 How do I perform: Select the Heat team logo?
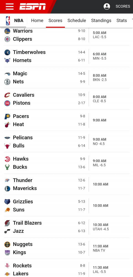(x=7, y=124)
